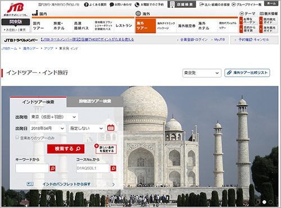Click the phone reservation icon
The image size is (281, 208).
click(137, 4)
